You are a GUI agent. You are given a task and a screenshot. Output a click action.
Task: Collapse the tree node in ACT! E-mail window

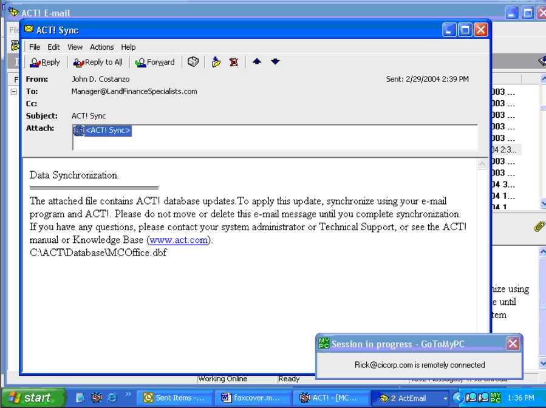click(x=14, y=92)
